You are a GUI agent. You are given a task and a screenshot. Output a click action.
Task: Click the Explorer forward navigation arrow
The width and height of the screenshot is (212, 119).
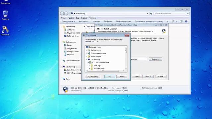66,13
